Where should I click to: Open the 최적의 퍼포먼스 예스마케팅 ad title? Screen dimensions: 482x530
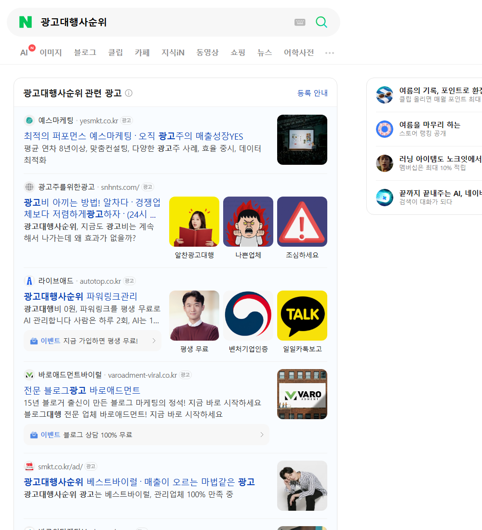[133, 136]
